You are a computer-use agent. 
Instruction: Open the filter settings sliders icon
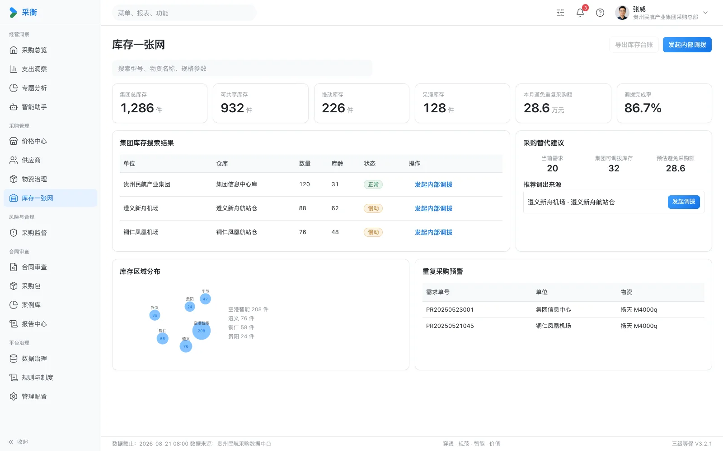point(560,13)
